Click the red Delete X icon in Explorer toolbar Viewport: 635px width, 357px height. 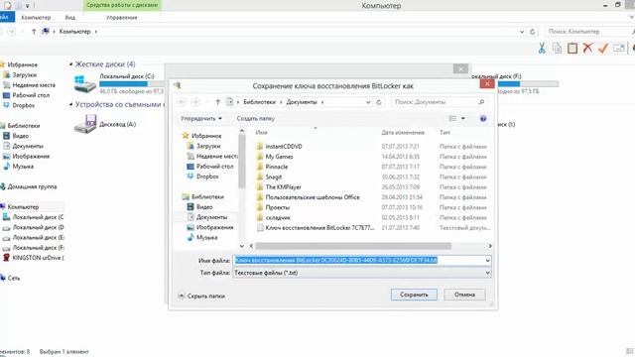tap(587, 48)
